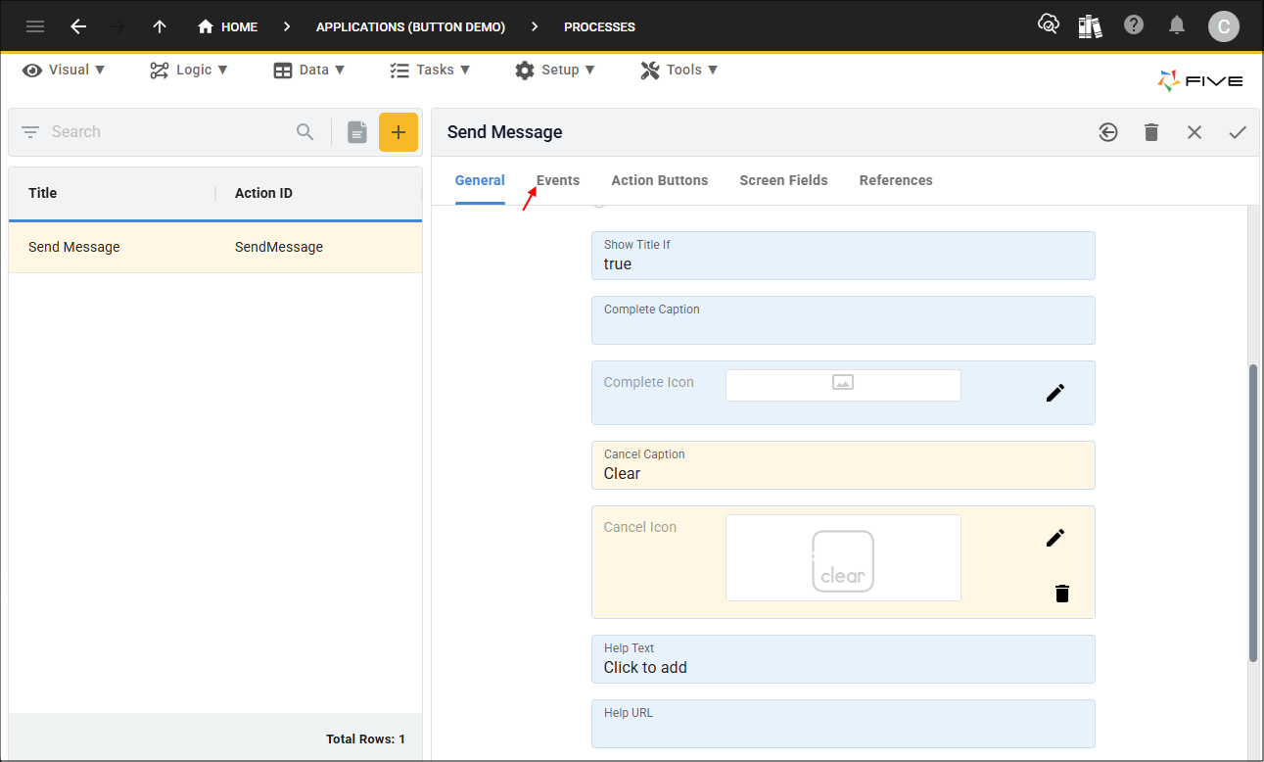The image size is (1264, 762).
Task: Go to HOME in the breadcrumb
Action: pos(227,26)
